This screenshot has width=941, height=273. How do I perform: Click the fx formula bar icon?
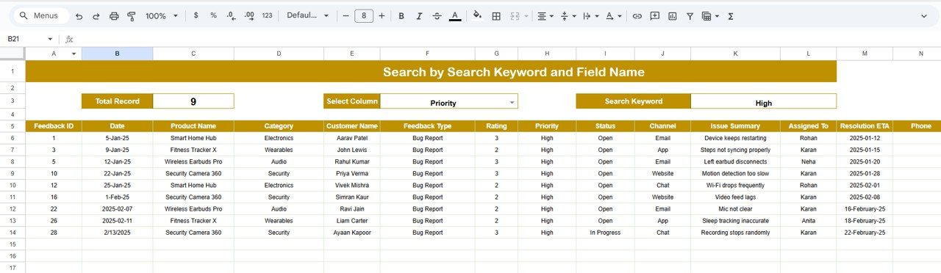(69, 40)
